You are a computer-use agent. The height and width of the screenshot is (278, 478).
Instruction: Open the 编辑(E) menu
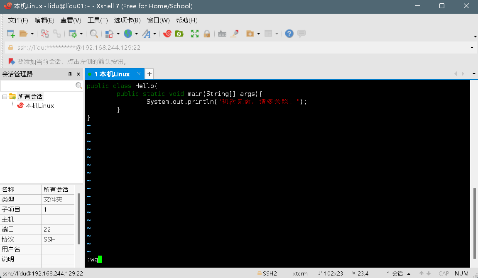click(x=44, y=20)
